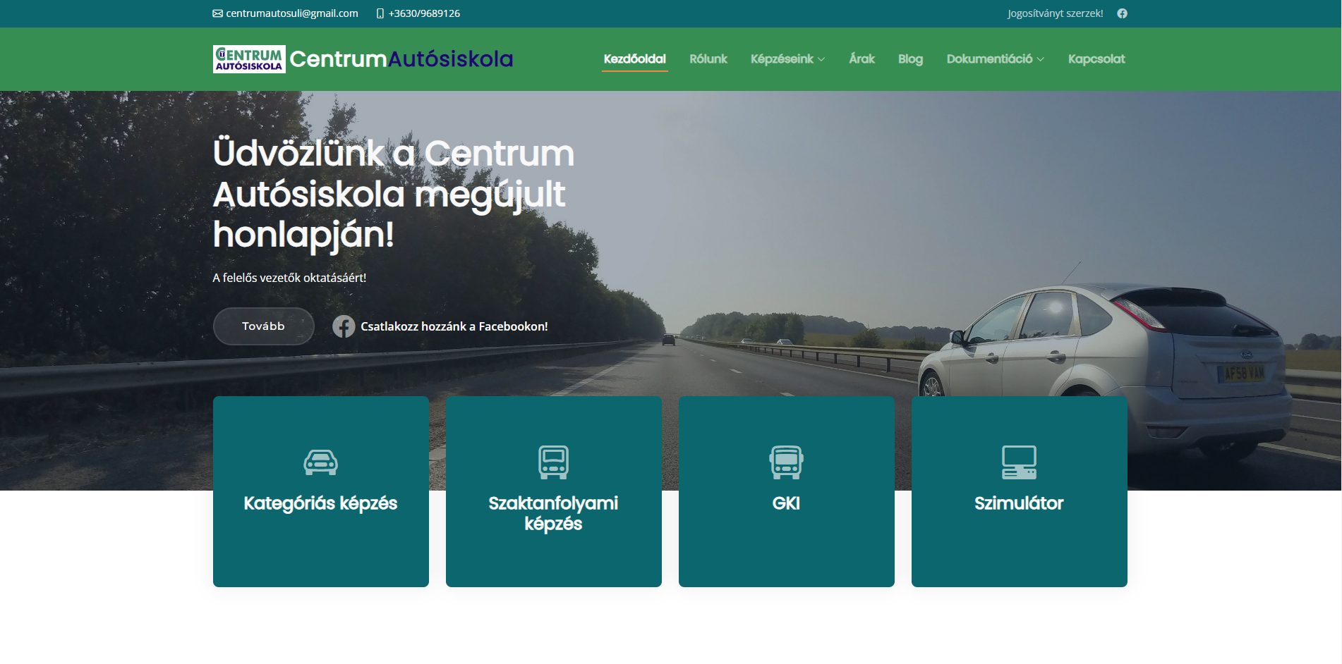Open the Szimulátor card title
Screen dimensions: 1342x664
click(x=1019, y=503)
